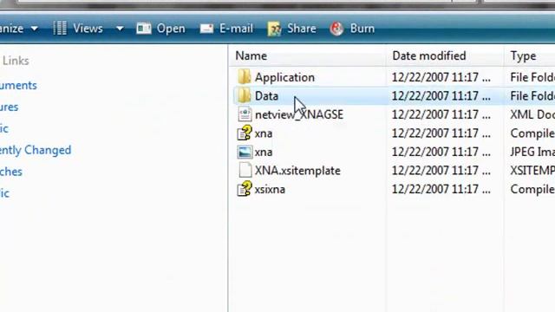Choose Share in the toolbar

point(302,29)
